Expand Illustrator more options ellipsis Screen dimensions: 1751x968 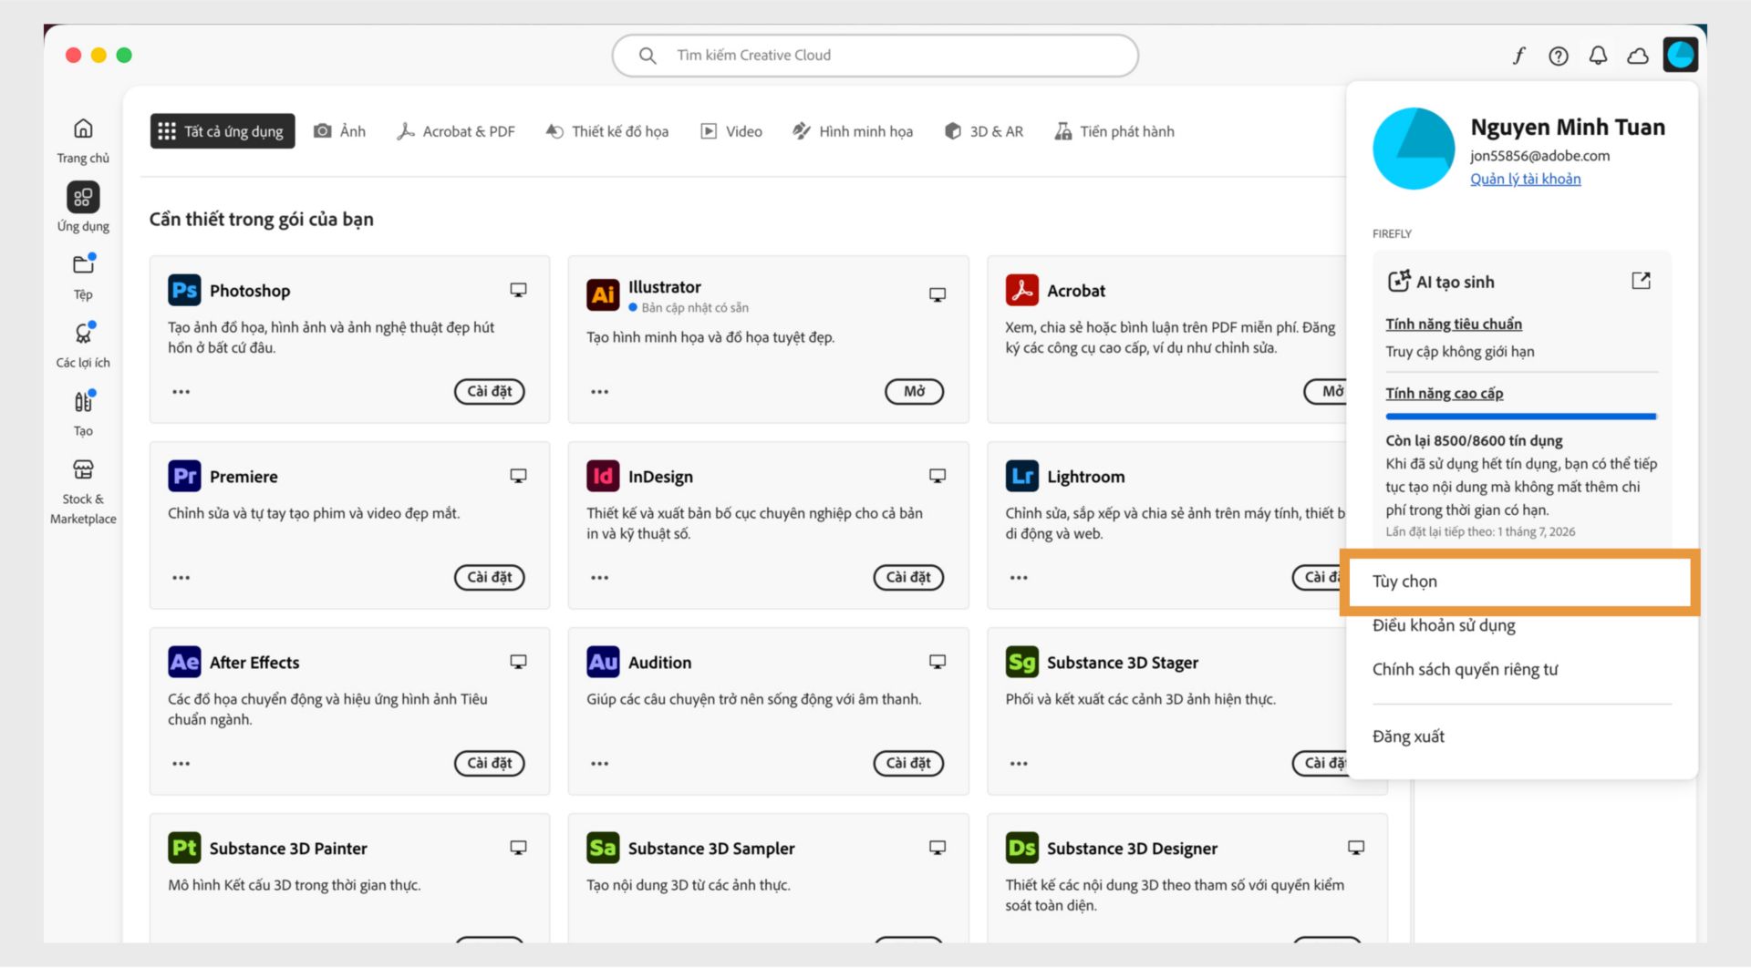point(599,392)
